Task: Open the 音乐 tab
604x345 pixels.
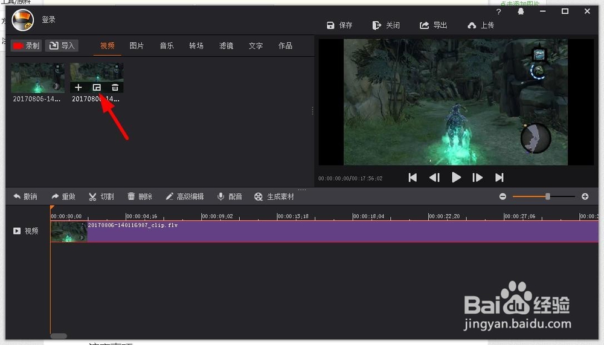Action: (167, 45)
